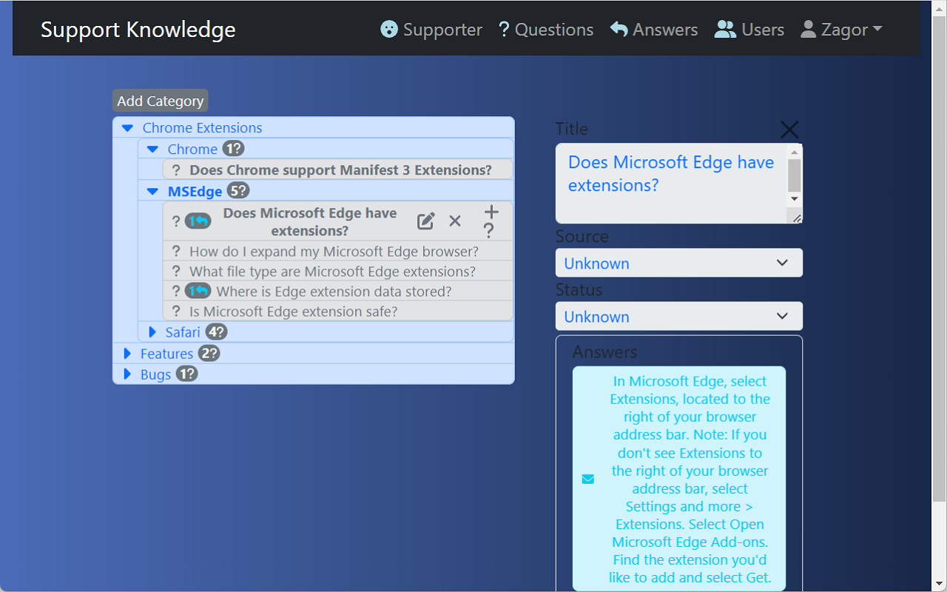Click the envelope icon on the answer
947x592 pixels.
point(588,480)
